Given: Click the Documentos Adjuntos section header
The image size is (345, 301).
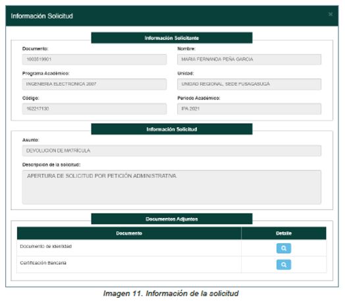Looking at the screenshot, I should click(x=172, y=219).
